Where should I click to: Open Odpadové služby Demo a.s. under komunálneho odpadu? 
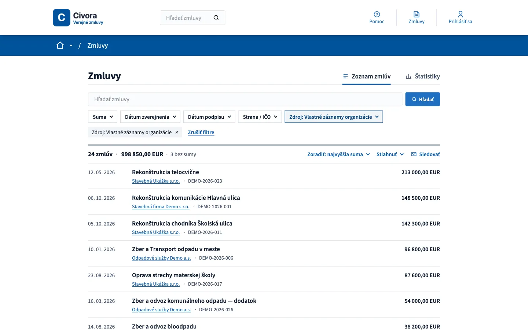click(161, 310)
